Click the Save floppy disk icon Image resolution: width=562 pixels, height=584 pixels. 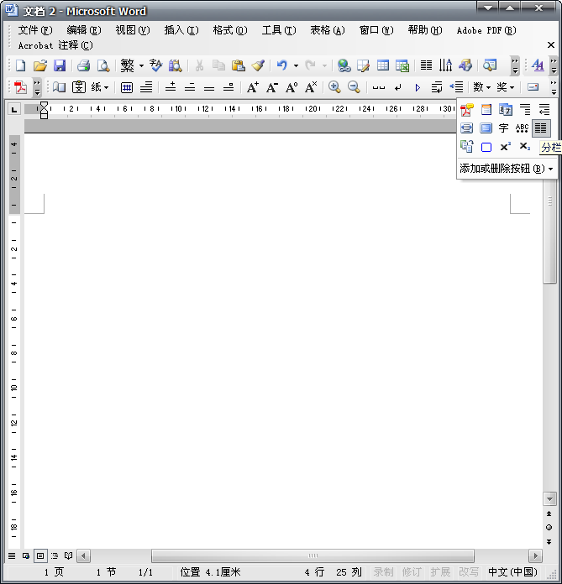60,65
